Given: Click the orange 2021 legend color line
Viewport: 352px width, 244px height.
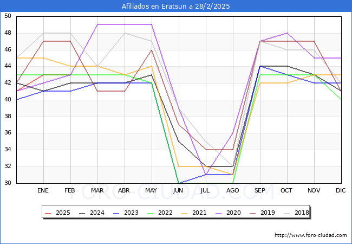Looking at the screenshot, I should pos(185,213).
